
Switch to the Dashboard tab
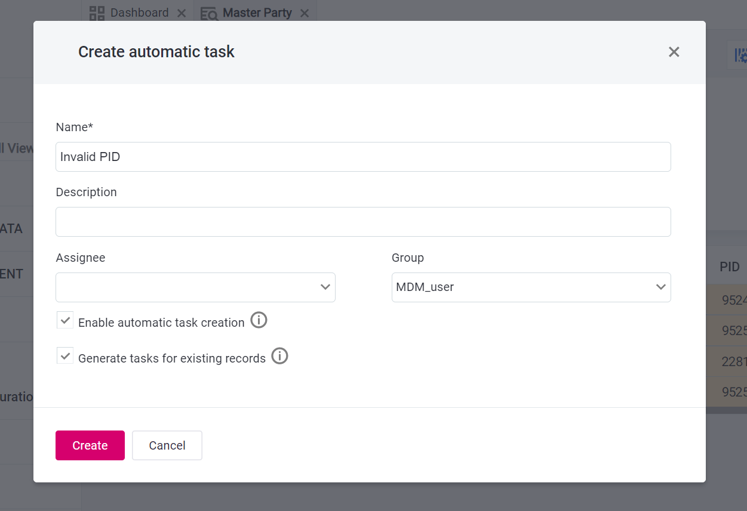tap(138, 12)
